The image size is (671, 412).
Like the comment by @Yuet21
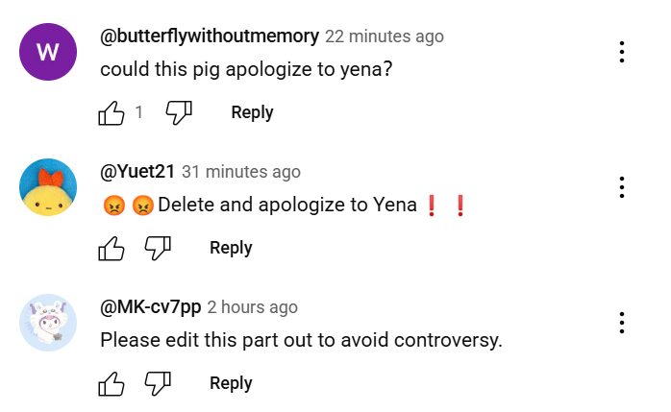[x=112, y=249]
